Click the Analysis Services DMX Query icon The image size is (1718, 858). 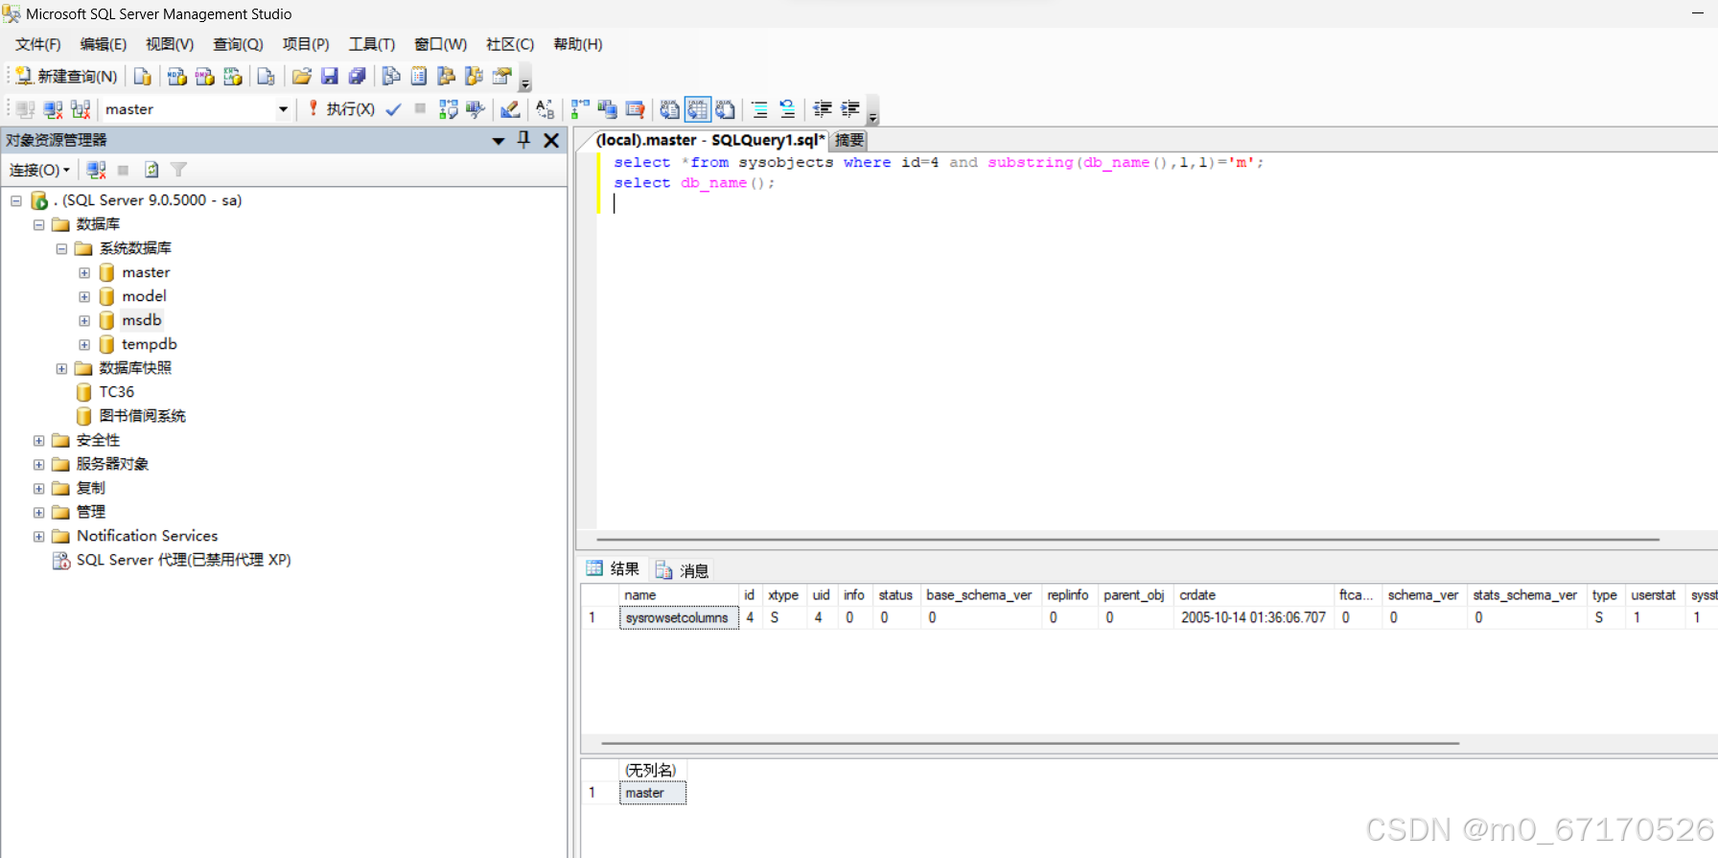204,77
